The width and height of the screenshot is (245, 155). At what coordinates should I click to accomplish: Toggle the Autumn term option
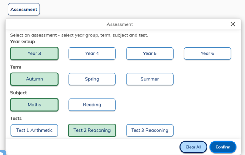click(34, 79)
